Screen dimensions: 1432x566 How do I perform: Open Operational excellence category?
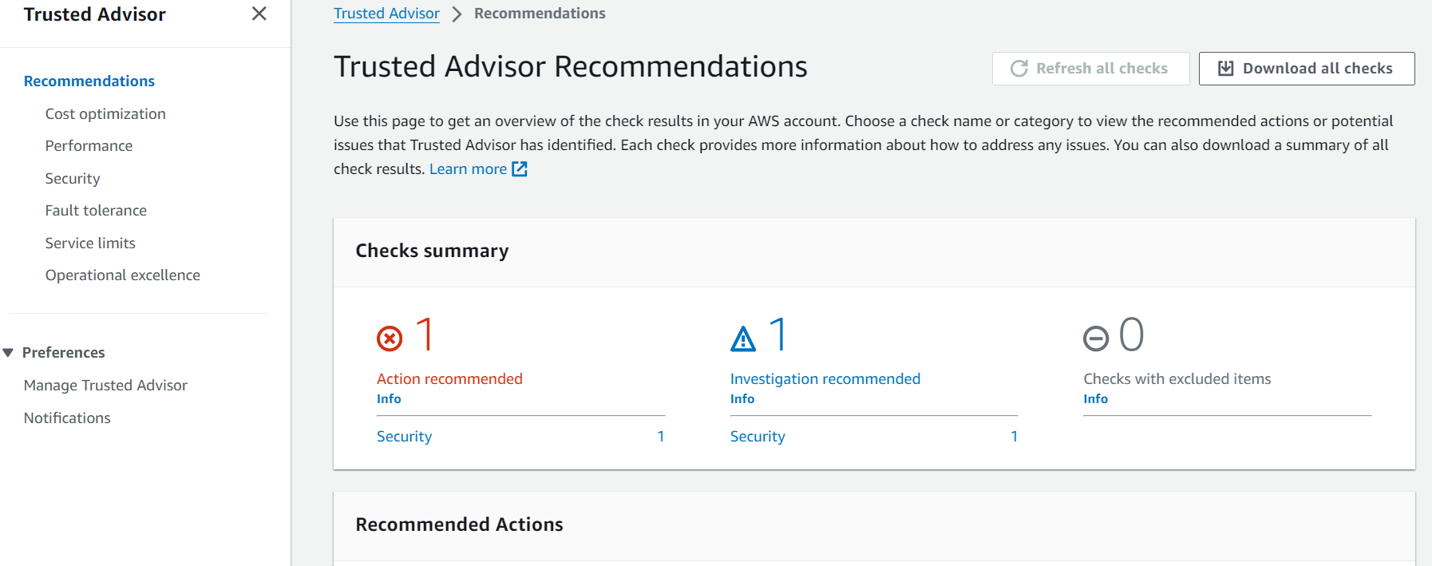[x=123, y=275]
